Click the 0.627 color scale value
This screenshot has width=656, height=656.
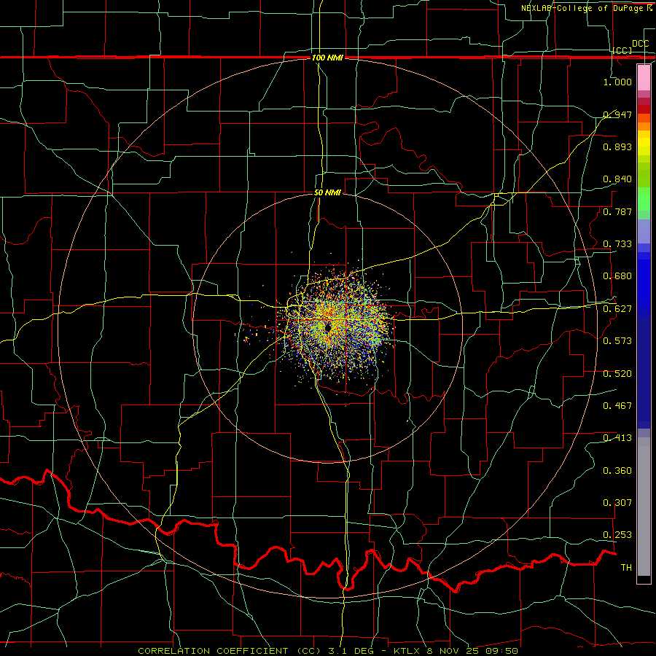617,309
